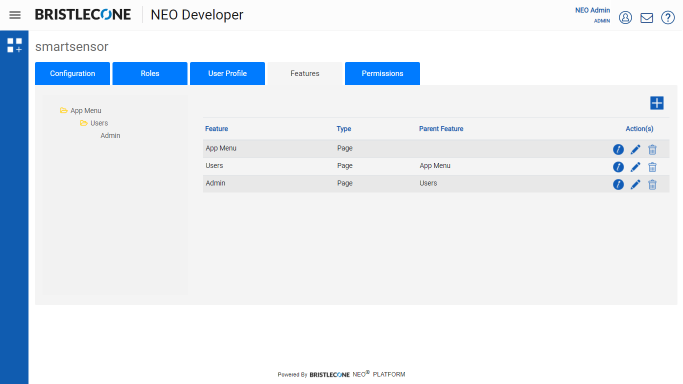Screen dimensions: 683x384
Task: Delete the App Menu feature row
Action: [652, 149]
